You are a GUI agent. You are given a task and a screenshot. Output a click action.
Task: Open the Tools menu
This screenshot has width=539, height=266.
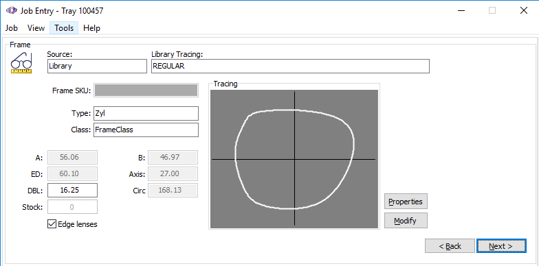(64, 28)
